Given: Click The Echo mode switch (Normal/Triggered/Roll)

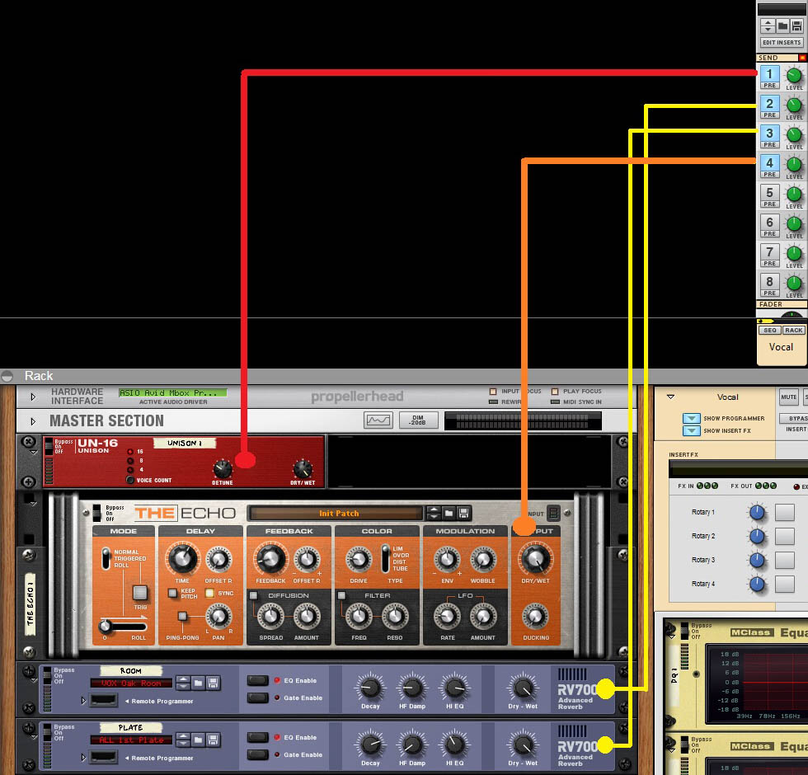Looking at the screenshot, I should coord(106,559).
